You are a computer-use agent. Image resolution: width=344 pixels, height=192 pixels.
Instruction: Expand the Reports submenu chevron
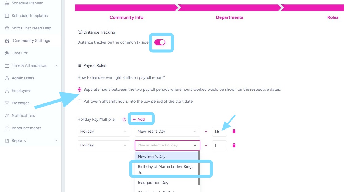[56, 141]
